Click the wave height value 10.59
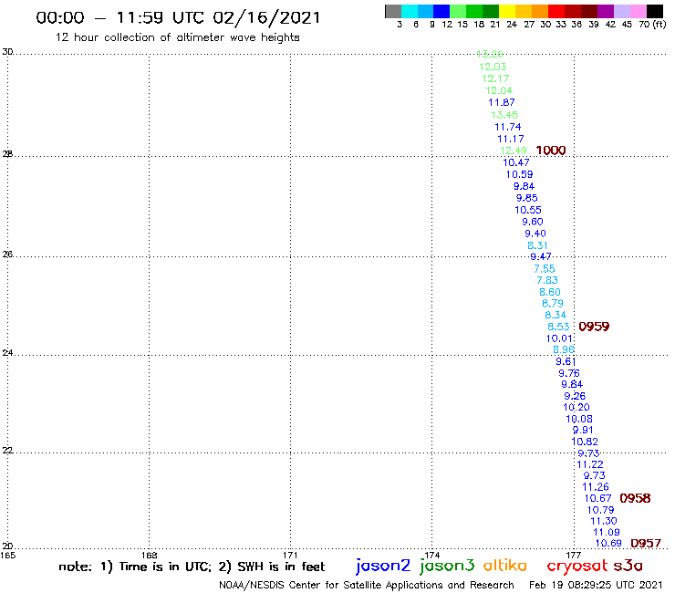The height and width of the screenshot is (593, 675). click(x=519, y=174)
